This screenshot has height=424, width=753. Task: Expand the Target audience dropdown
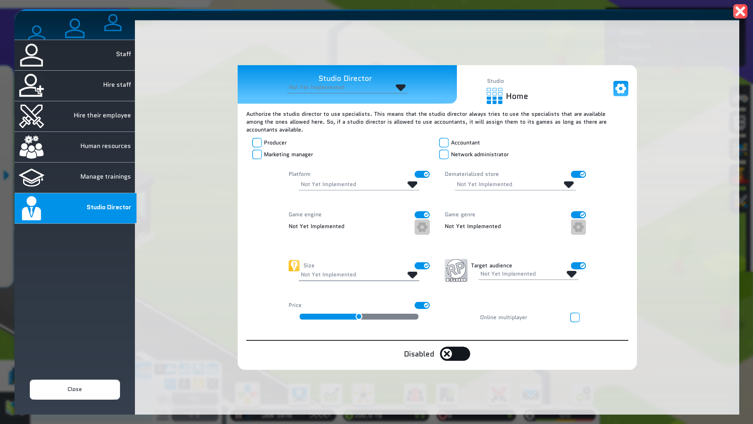click(571, 274)
